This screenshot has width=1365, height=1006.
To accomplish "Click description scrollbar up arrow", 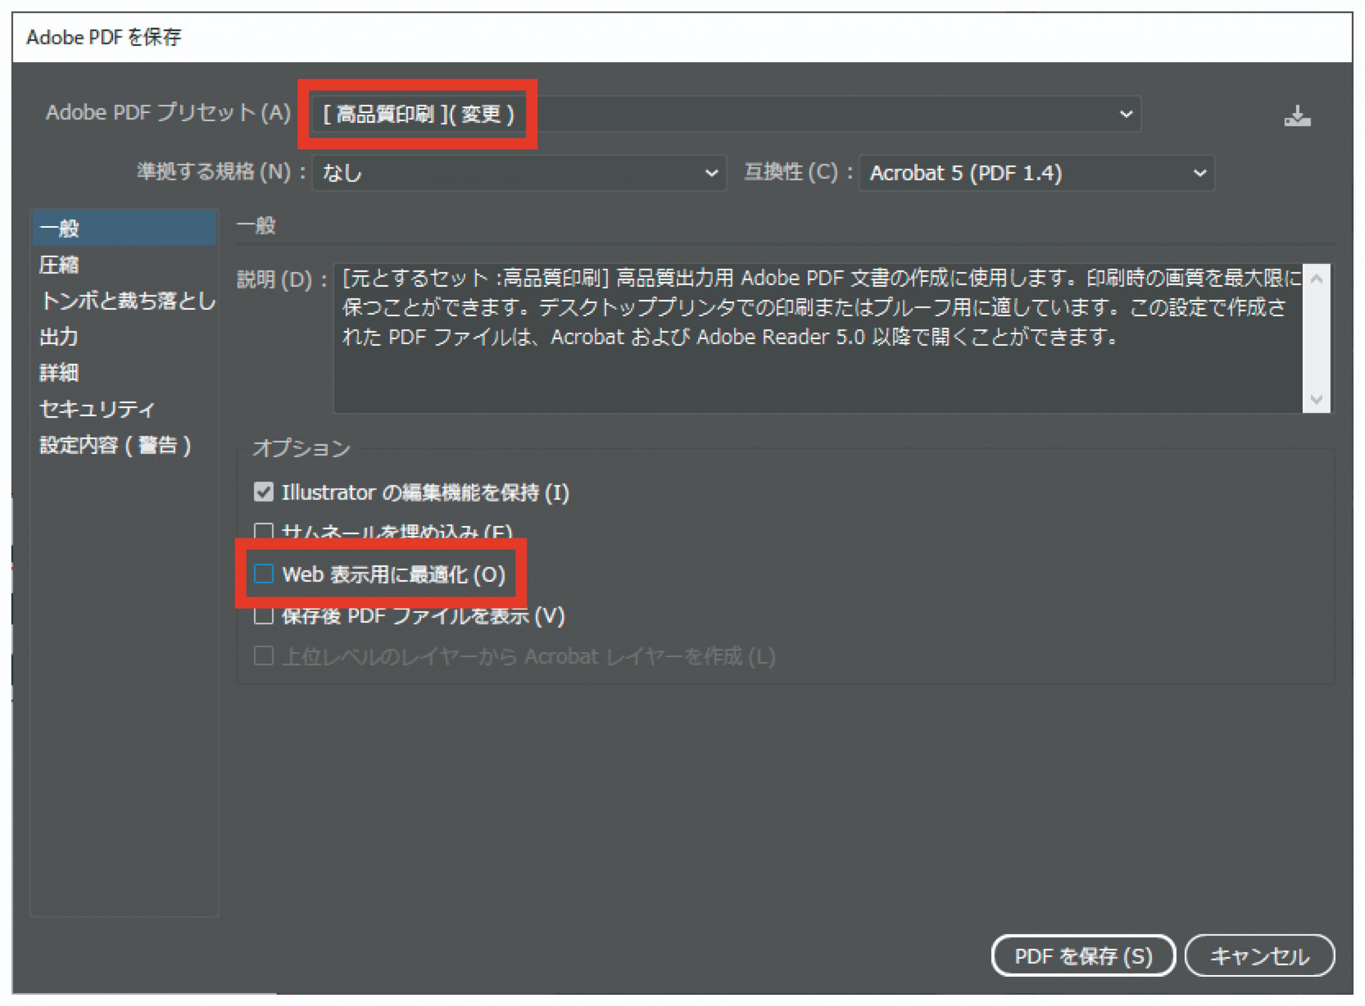I will coord(1316,279).
